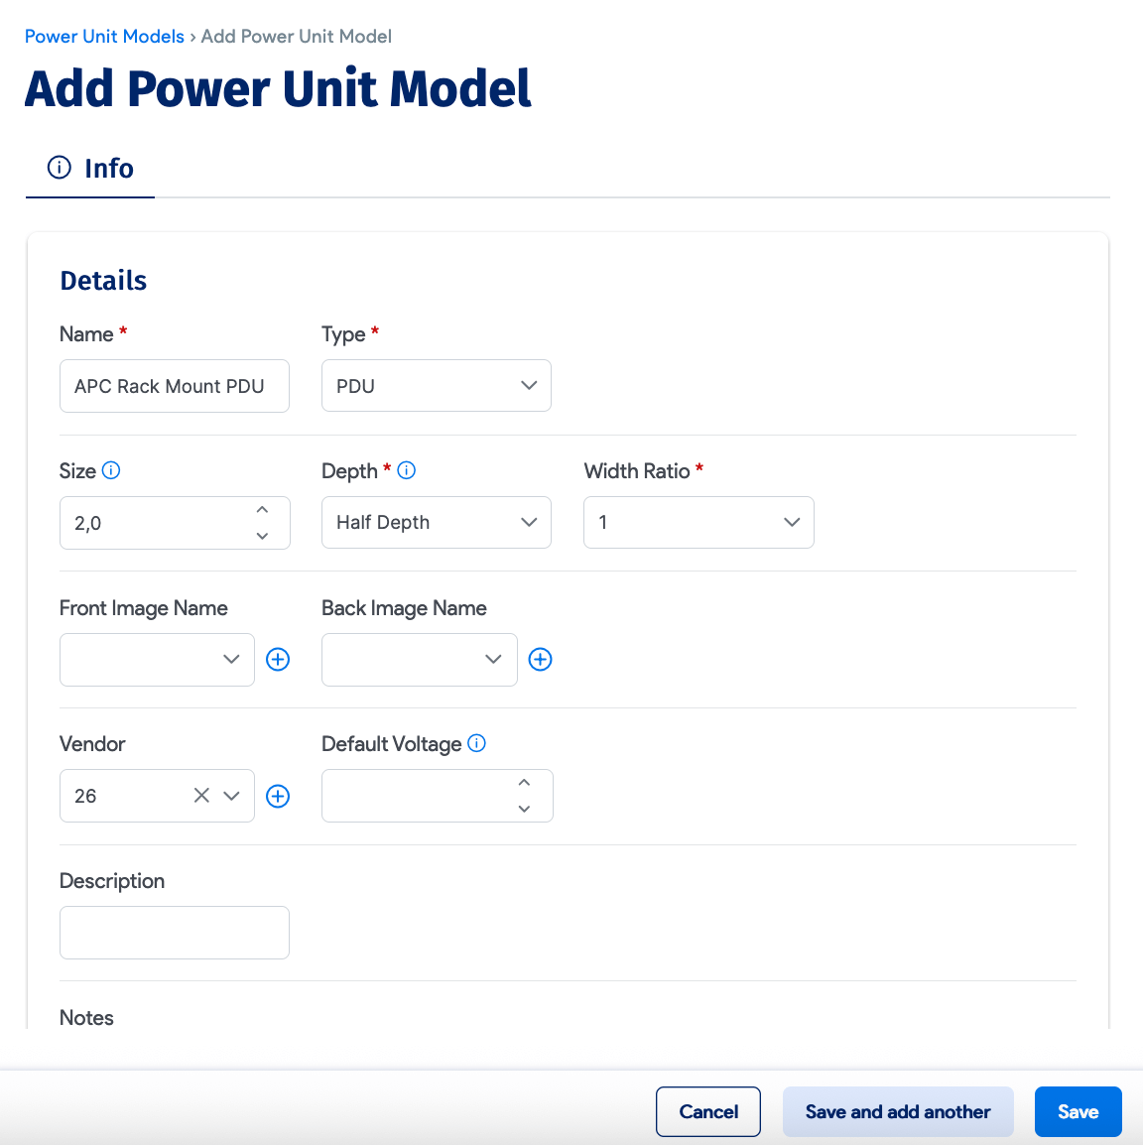Open the Add Power Unit Model breadcrumb item

pos(295,36)
